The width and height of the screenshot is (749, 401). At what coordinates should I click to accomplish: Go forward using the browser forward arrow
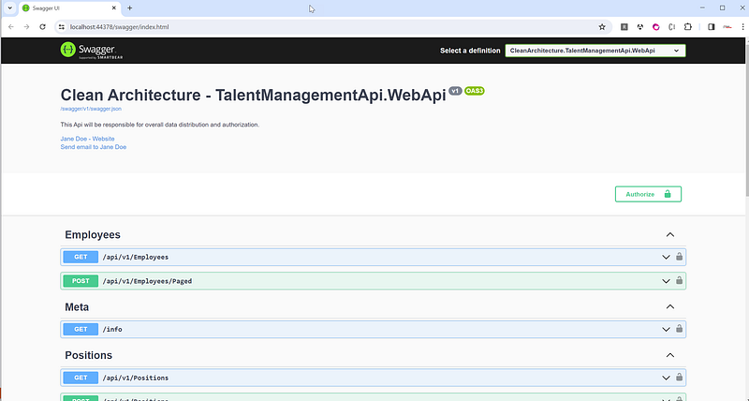point(27,27)
